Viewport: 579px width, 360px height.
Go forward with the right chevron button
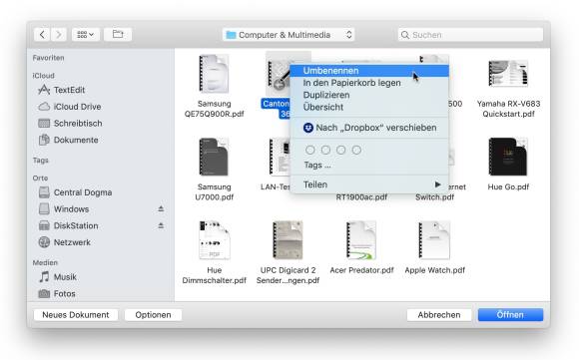59,35
